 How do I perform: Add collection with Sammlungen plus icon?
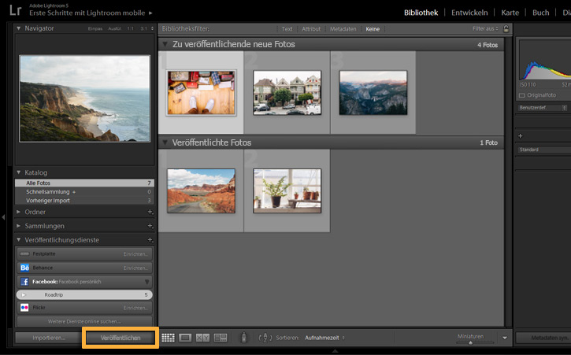pyautogui.click(x=150, y=226)
